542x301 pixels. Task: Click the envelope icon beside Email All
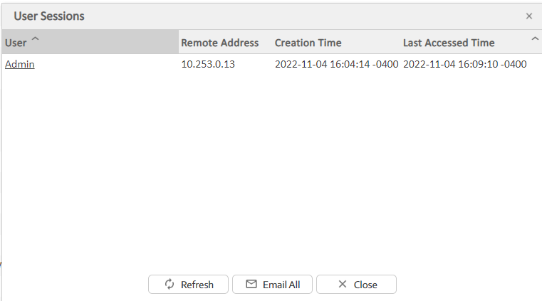(251, 284)
